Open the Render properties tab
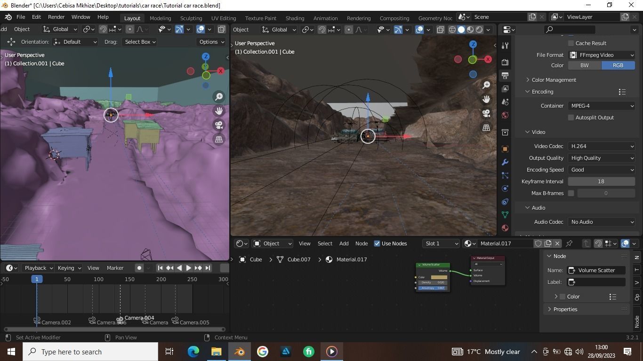This screenshot has height=361, width=643. click(x=505, y=62)
